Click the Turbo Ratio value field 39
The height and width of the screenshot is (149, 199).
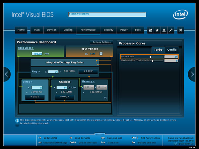coord(171,57)
